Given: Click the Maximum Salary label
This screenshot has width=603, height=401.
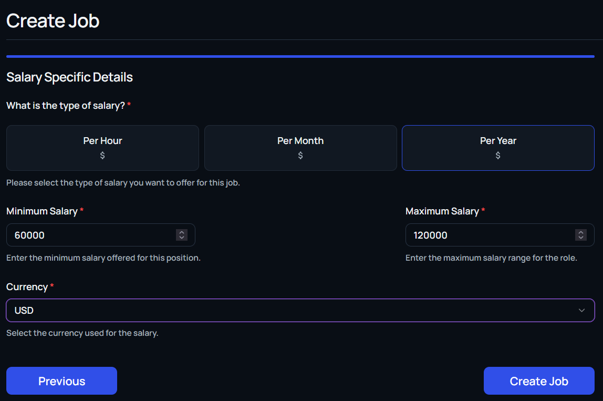Looking at the screenshot, I should coord(442,211).
